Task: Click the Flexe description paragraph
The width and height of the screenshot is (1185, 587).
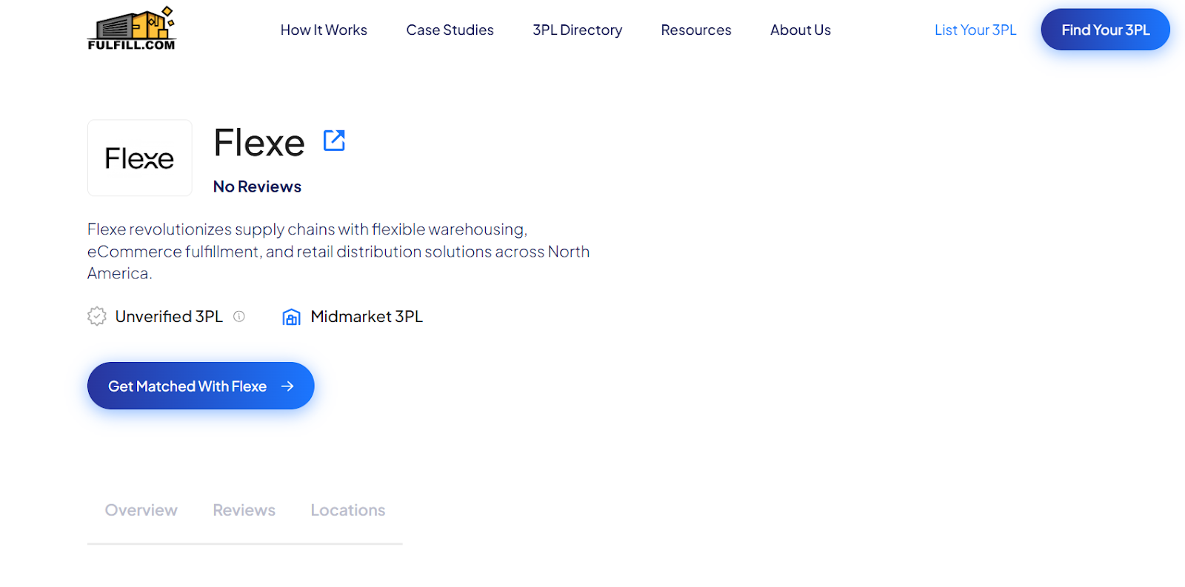Action: 338,251
